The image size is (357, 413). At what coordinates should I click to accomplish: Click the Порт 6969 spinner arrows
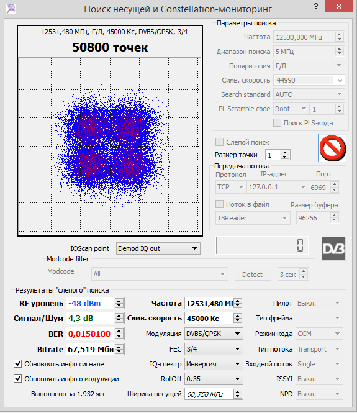click(x=335, y=188)
